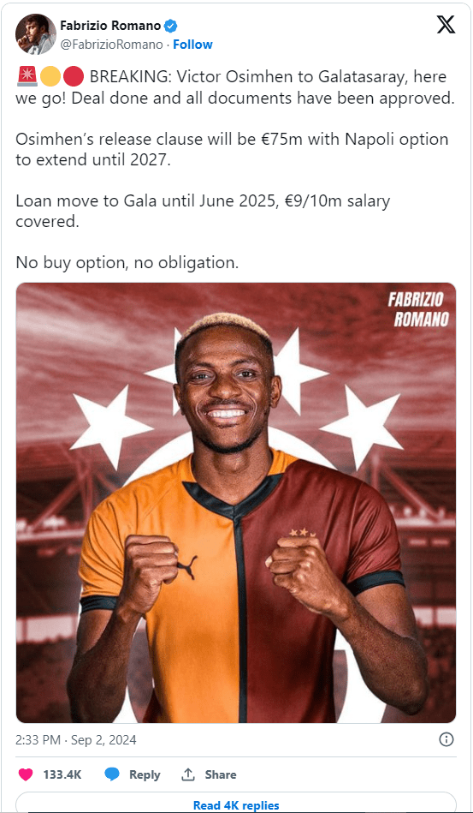Image resolution: width=473 pixels, height=813 pixels.
Task: Like the tweet with heart icon
Action: coord(26,774)
